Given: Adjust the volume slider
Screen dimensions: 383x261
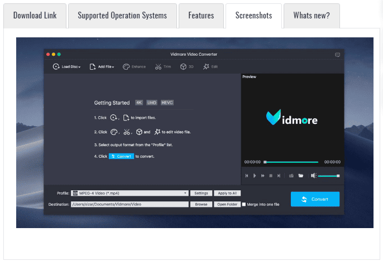Looking at the screenshot, I should coord(328,176).
